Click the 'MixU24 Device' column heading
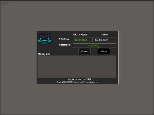Image resolution: width=154 pixels, height=115 pixels. (80, 35)
